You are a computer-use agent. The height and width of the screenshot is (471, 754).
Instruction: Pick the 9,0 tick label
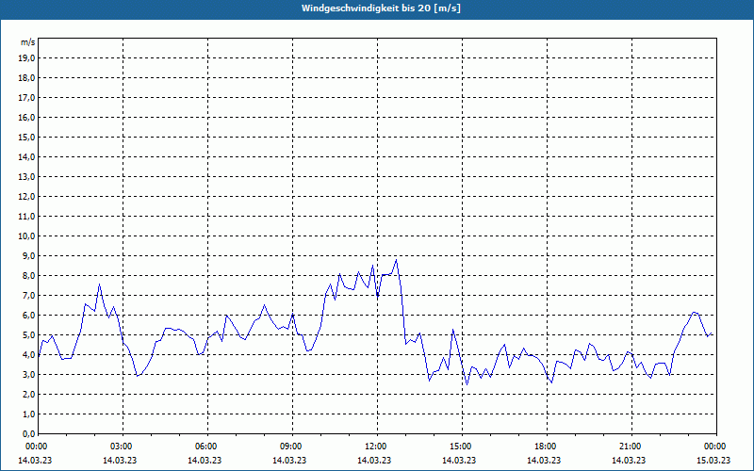click(29, 255)
